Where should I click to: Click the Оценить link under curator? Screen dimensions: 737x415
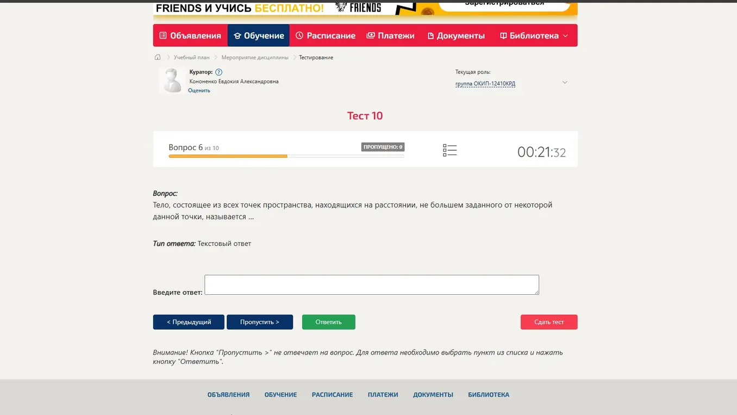point(199,90)
